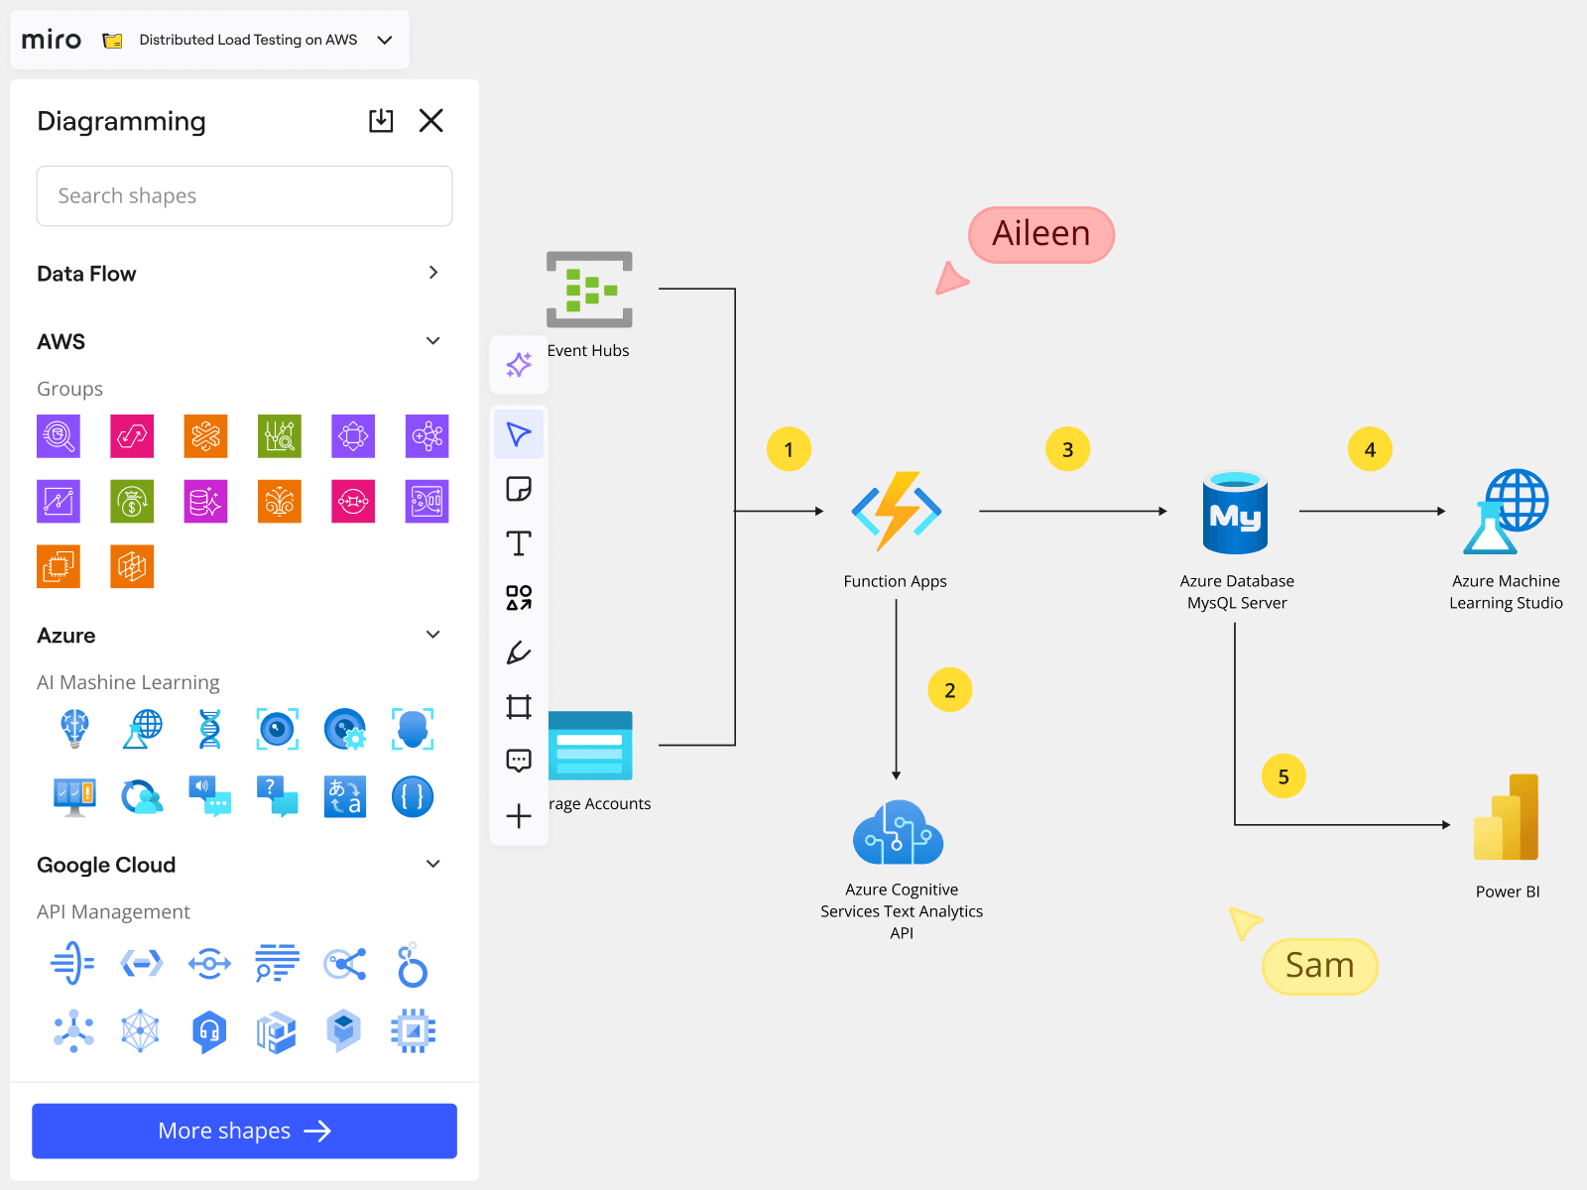Select the orange cube AWS shape
The image size is (1587, 1190).
132,566
